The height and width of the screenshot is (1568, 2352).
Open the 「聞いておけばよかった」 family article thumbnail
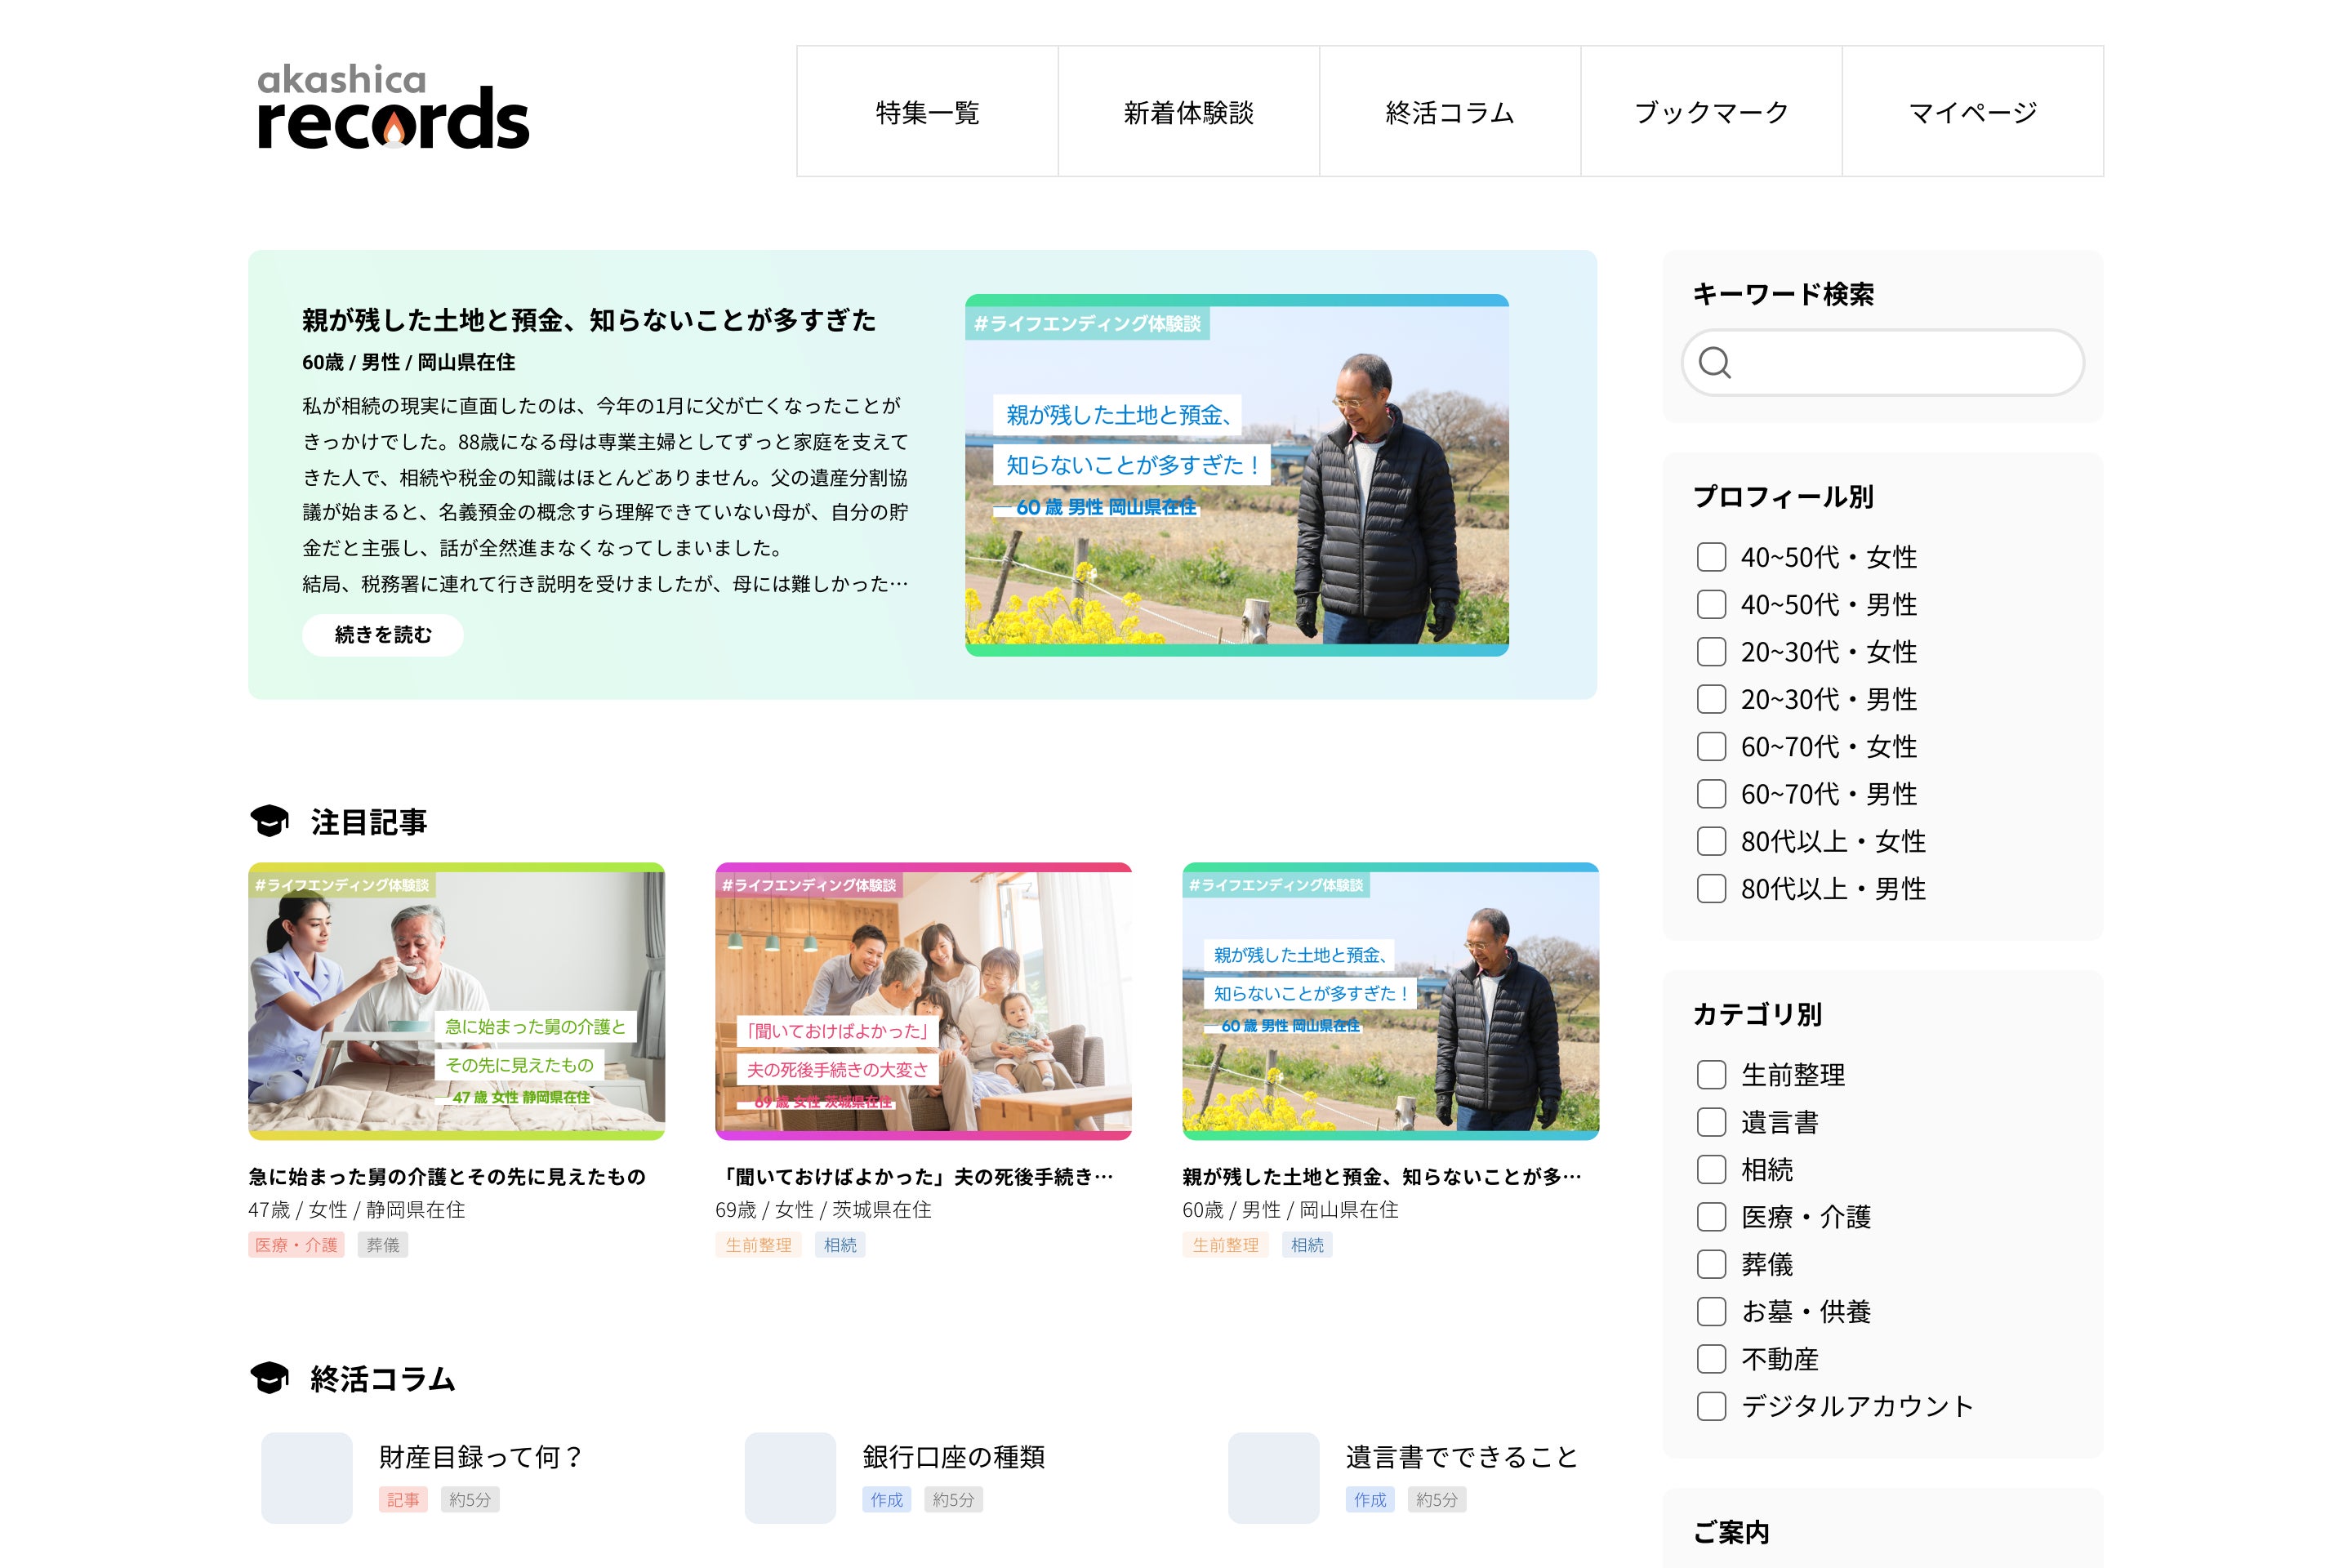922,1000
